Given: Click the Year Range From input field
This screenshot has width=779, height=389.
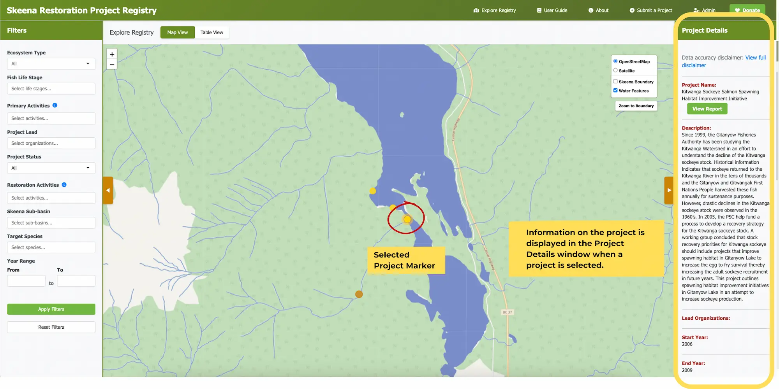Looking at the screenshot, I should [26, 281].
